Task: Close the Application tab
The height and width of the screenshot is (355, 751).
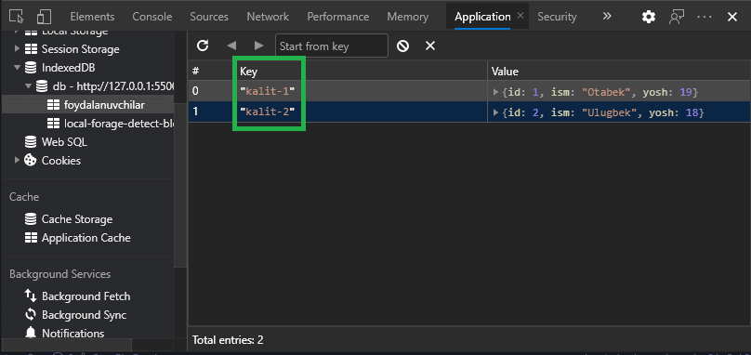Action: (520, 16)
